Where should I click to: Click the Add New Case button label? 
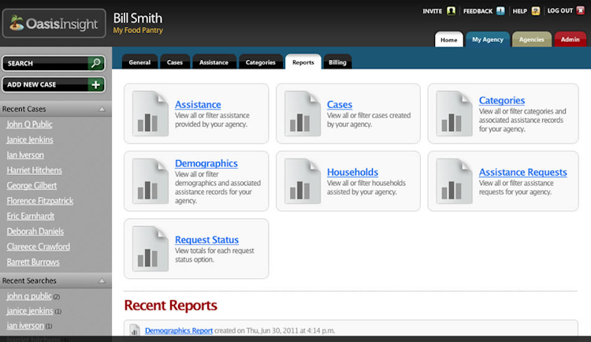(x=32, y=84)
